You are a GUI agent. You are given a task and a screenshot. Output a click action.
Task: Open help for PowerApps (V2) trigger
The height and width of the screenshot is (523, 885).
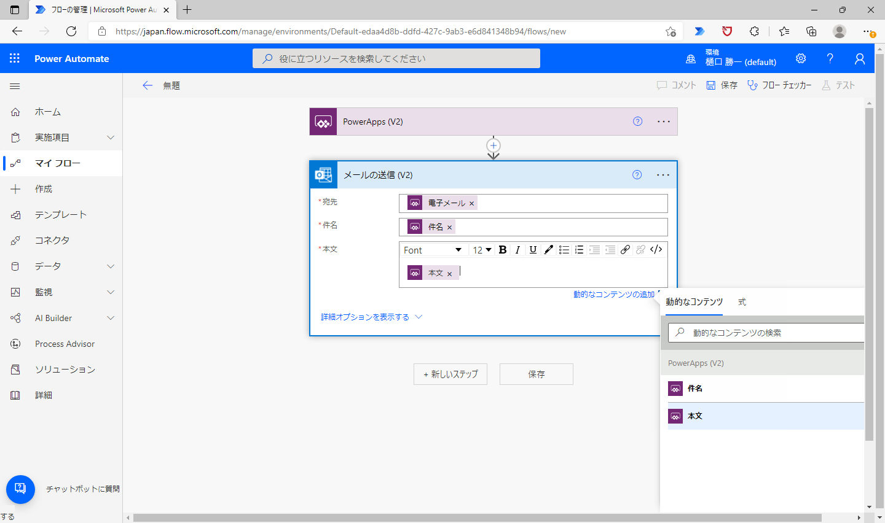tap(638, 122)
